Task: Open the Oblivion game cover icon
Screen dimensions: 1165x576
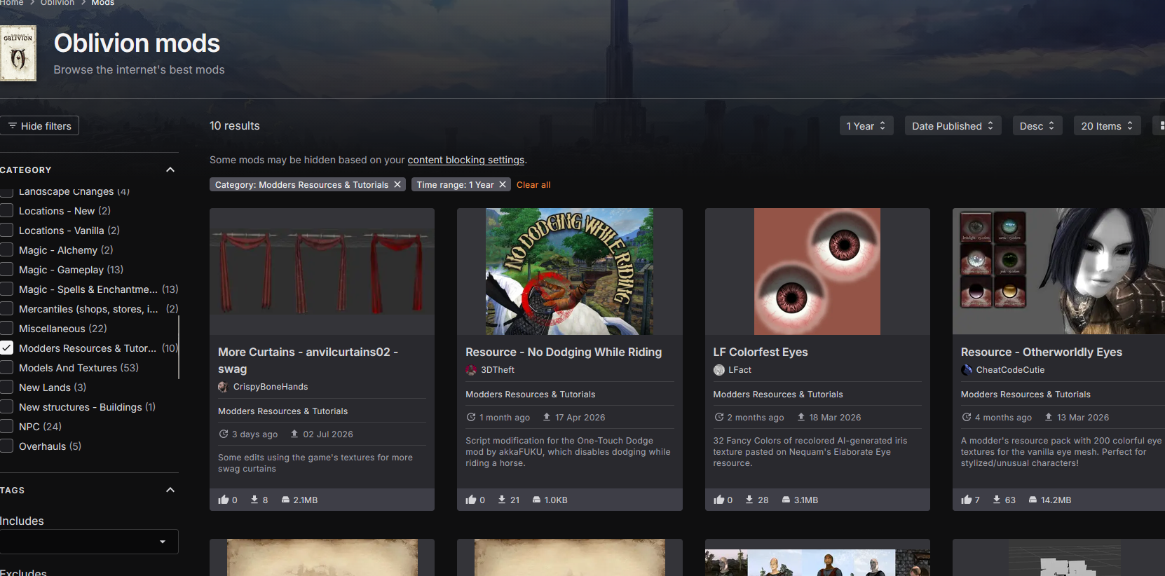Action: tap(18, 53)
